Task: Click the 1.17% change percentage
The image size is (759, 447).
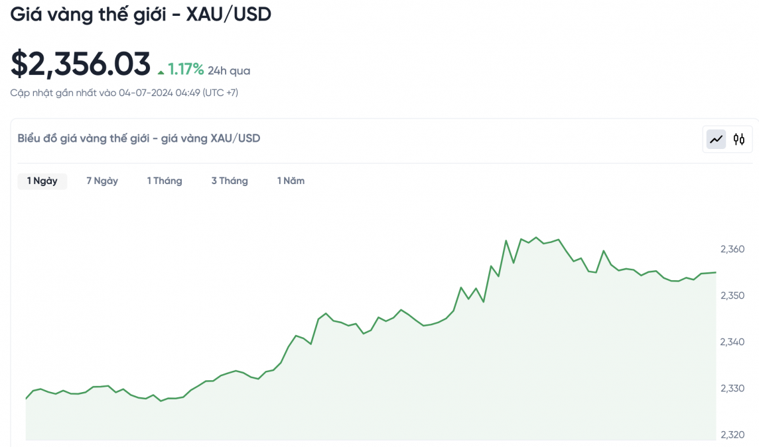Action: (x=186, y=70)
